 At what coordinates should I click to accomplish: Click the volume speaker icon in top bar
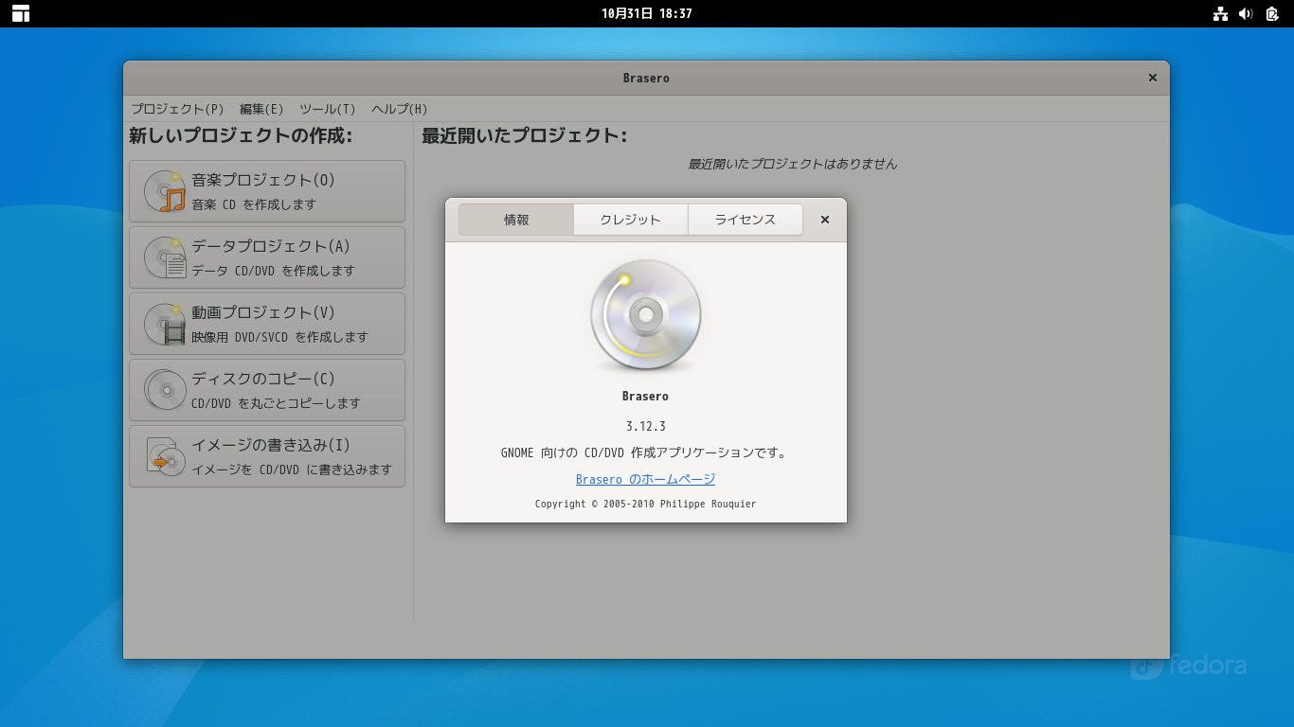click(1246, 13)
